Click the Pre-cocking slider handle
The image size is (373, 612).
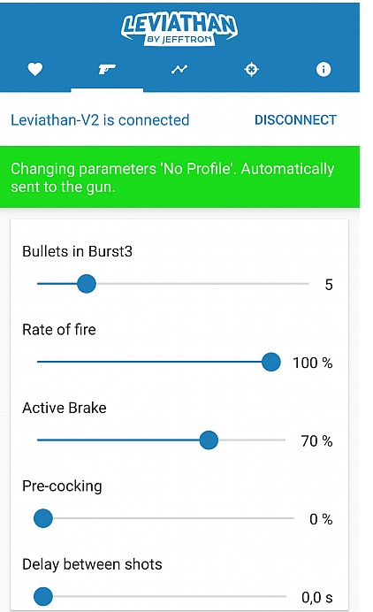[43, 518]
